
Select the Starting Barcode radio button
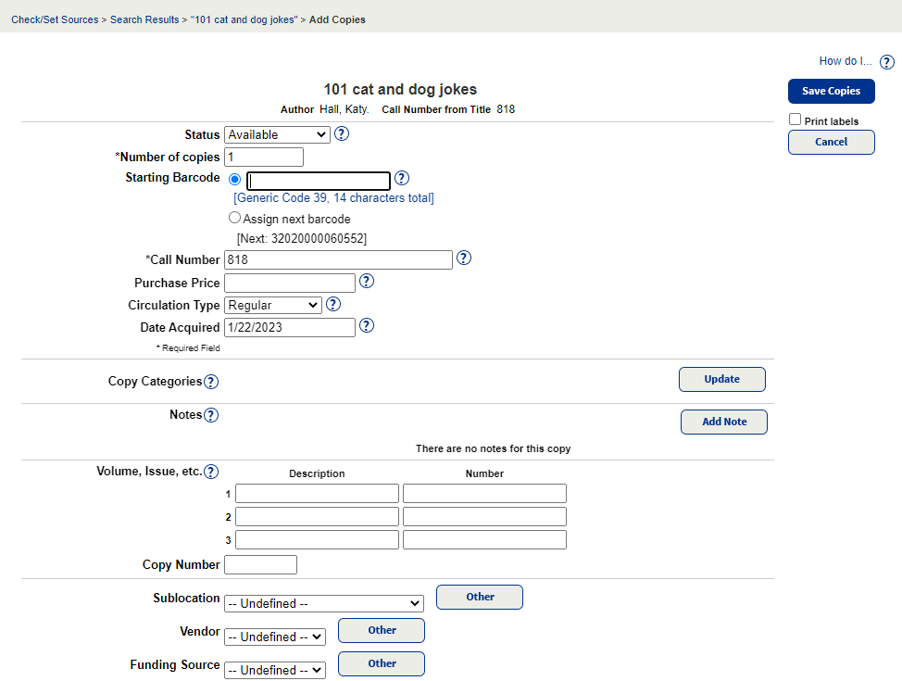point(234,179)
